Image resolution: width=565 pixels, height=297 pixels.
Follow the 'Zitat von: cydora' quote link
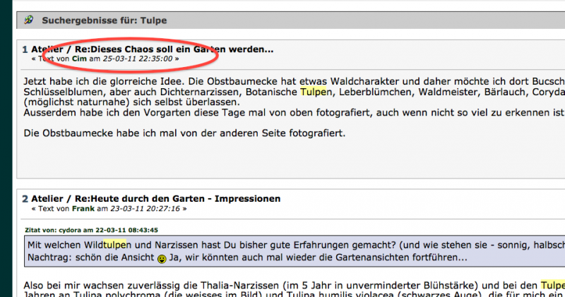tap(93, 229)
